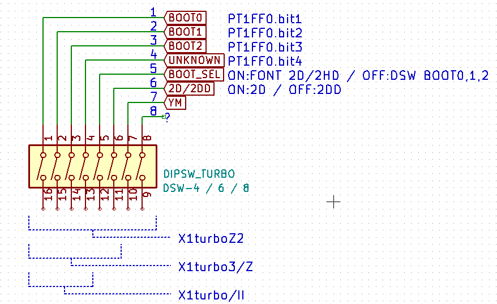Select the PT1FF0.bit2 text note
Screen dimensions: 497x304
coord(265,33)
